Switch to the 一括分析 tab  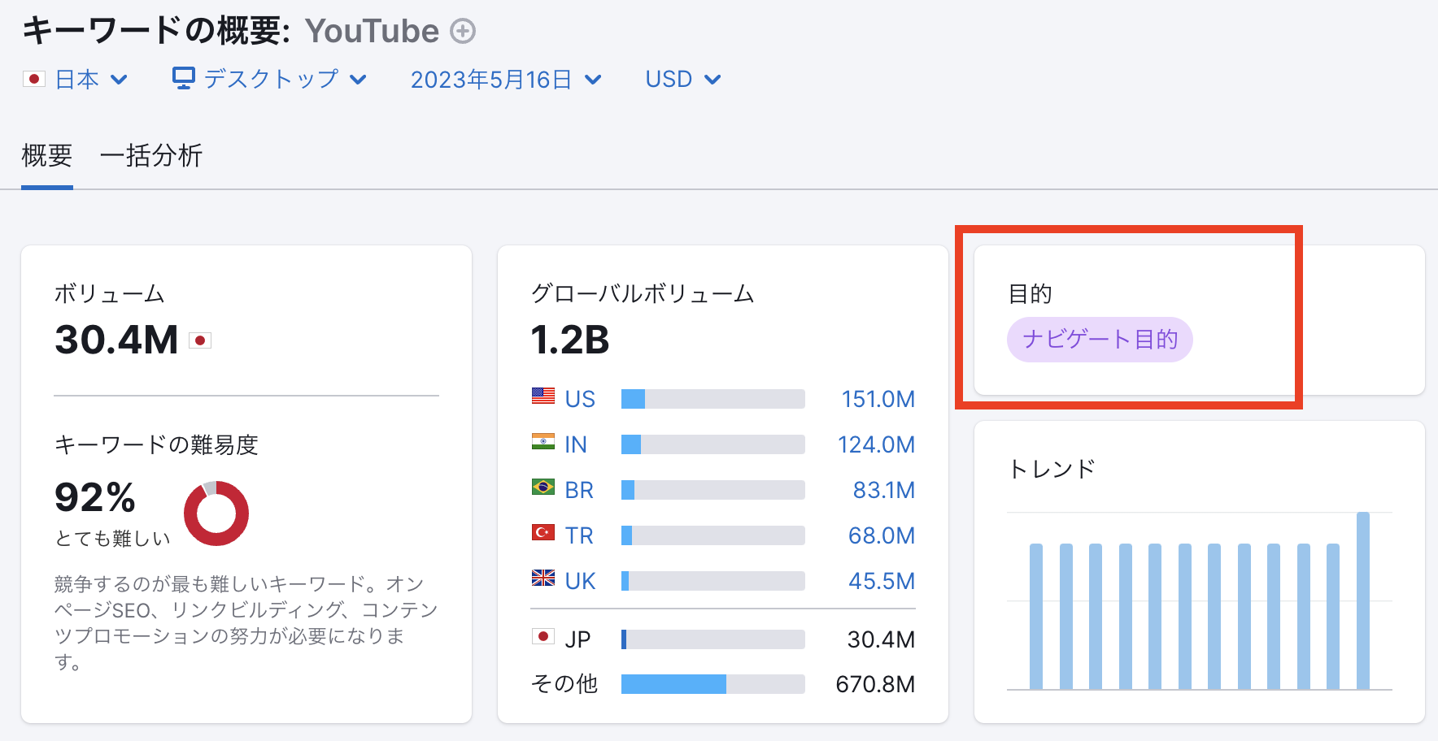(x=151, y=155)
